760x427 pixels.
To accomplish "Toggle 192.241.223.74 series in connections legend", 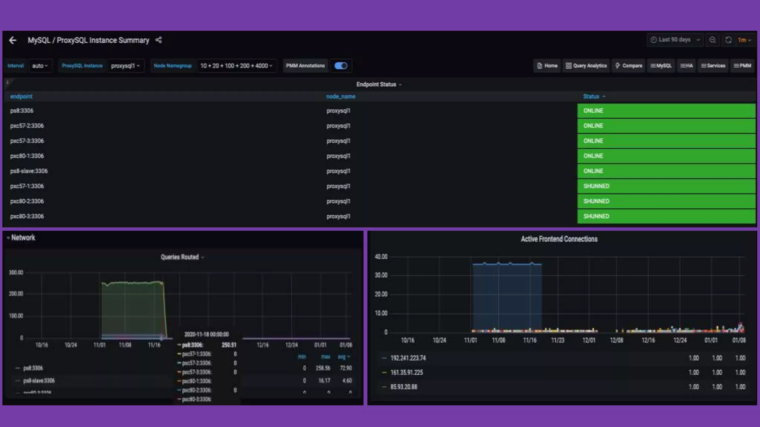I will (408, 358).
